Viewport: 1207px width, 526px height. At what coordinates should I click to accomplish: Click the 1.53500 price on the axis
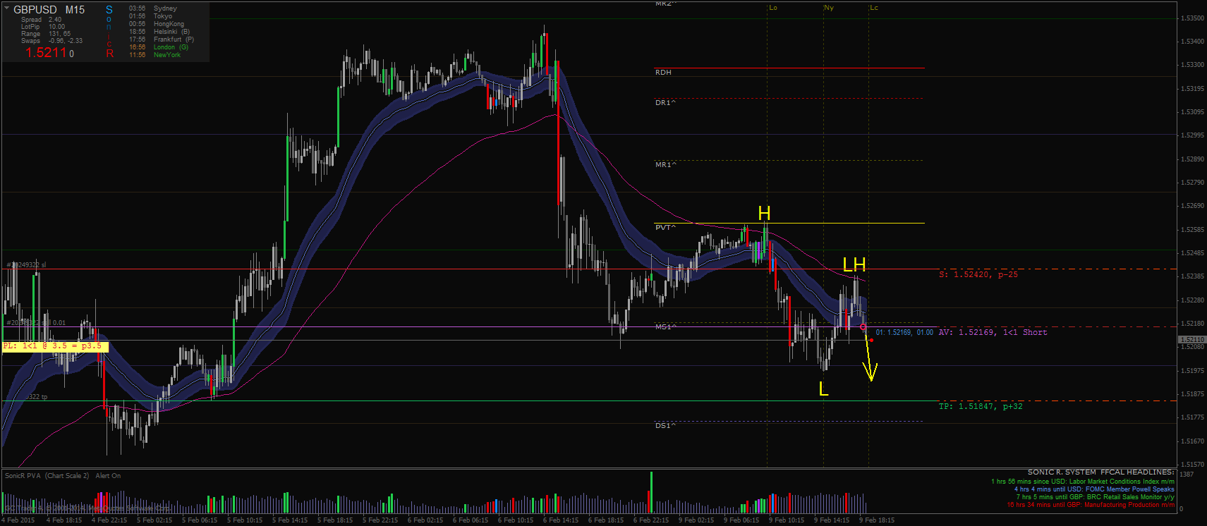click(x=1192, y=18)
